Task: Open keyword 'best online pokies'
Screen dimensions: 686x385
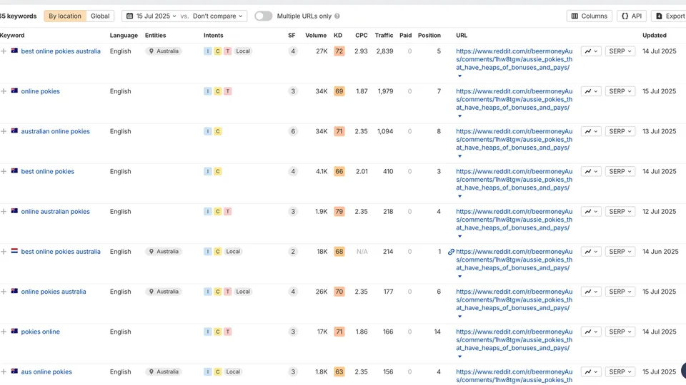Action: [47, 172]
